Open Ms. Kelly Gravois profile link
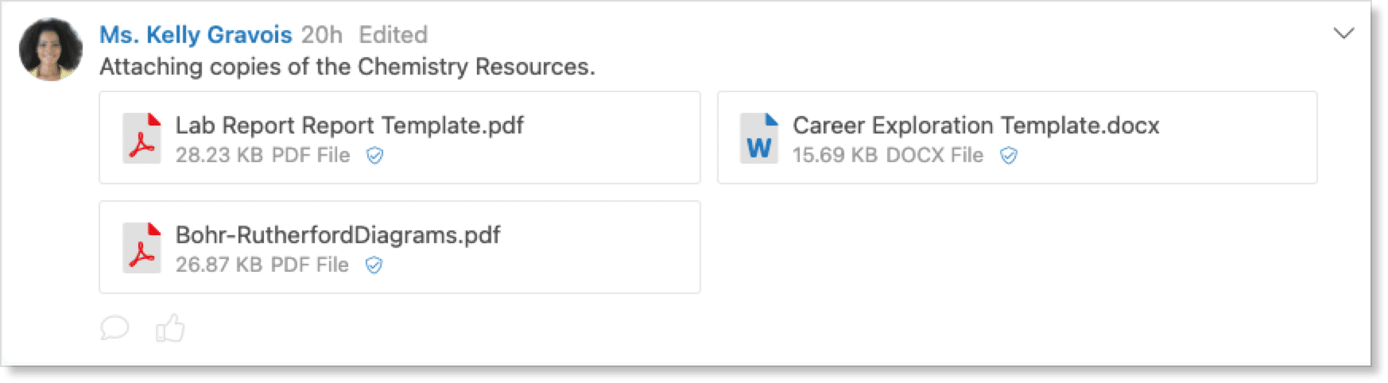This screenshot has height=383, width=1388. tap(196, 35)
